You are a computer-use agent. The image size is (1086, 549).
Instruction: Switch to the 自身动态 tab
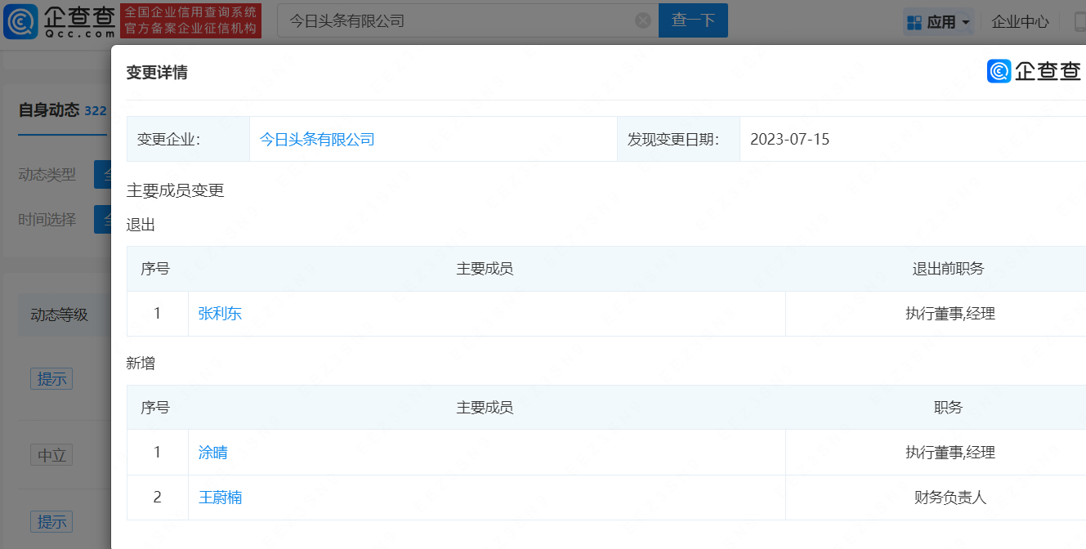click(x=49, y=110)
